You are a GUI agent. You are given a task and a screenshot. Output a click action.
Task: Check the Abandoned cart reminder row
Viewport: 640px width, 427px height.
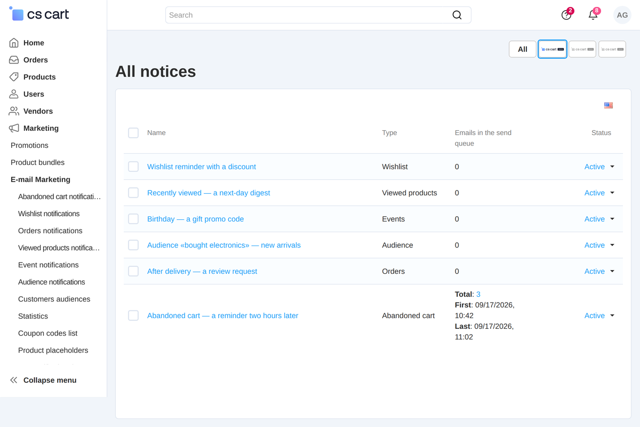[x=133, y=315]
